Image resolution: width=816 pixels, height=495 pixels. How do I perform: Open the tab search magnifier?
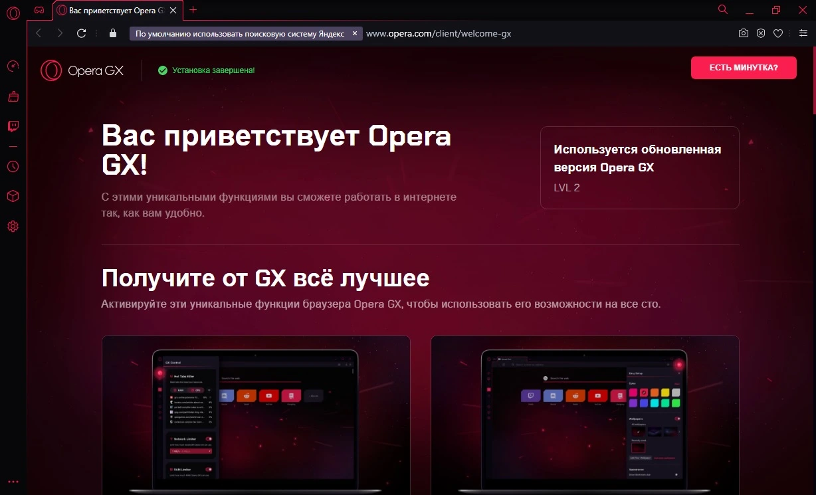pos(723,9)
